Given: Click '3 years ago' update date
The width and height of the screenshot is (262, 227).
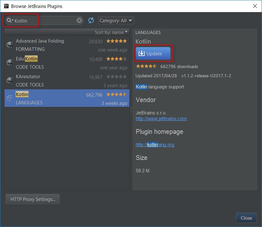Looking at the screenshot, I should pyautogui.click(x=115, y=86).
